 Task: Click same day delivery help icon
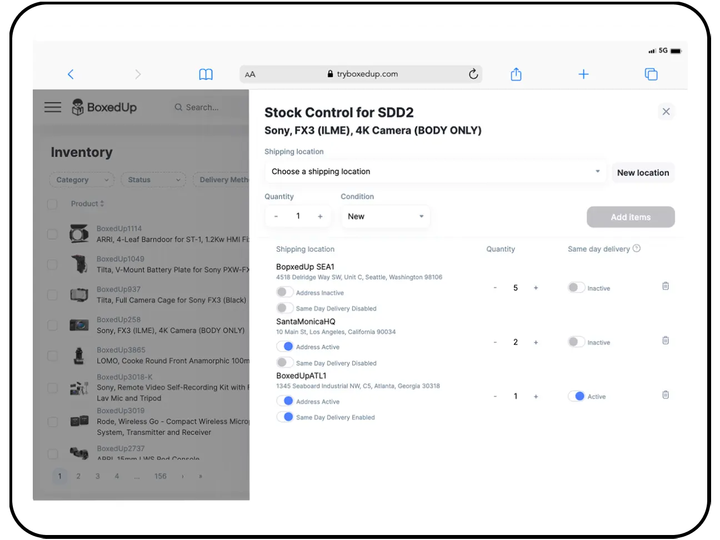coord(637,248)
